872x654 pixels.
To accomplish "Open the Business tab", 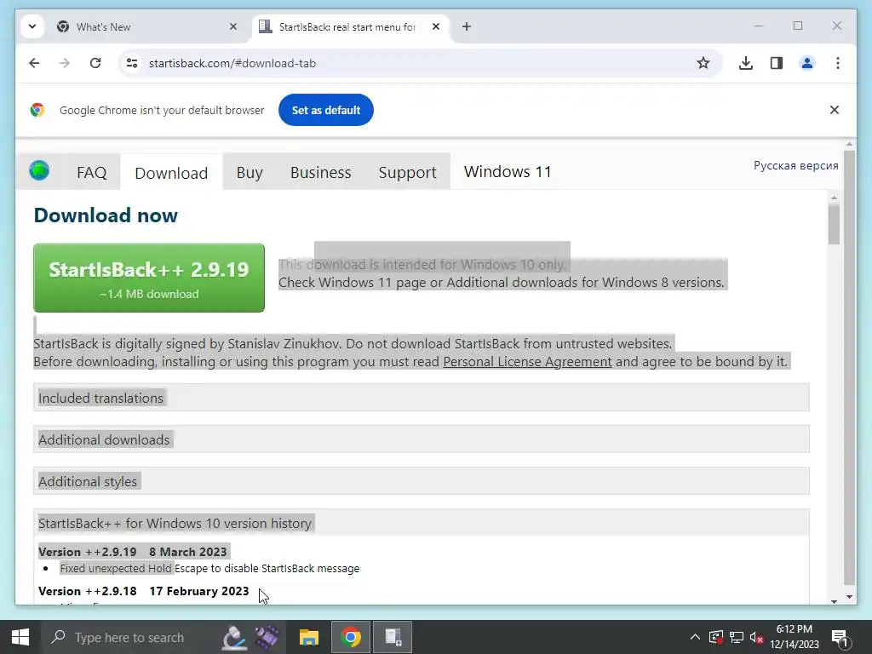I will coord(321,172).
